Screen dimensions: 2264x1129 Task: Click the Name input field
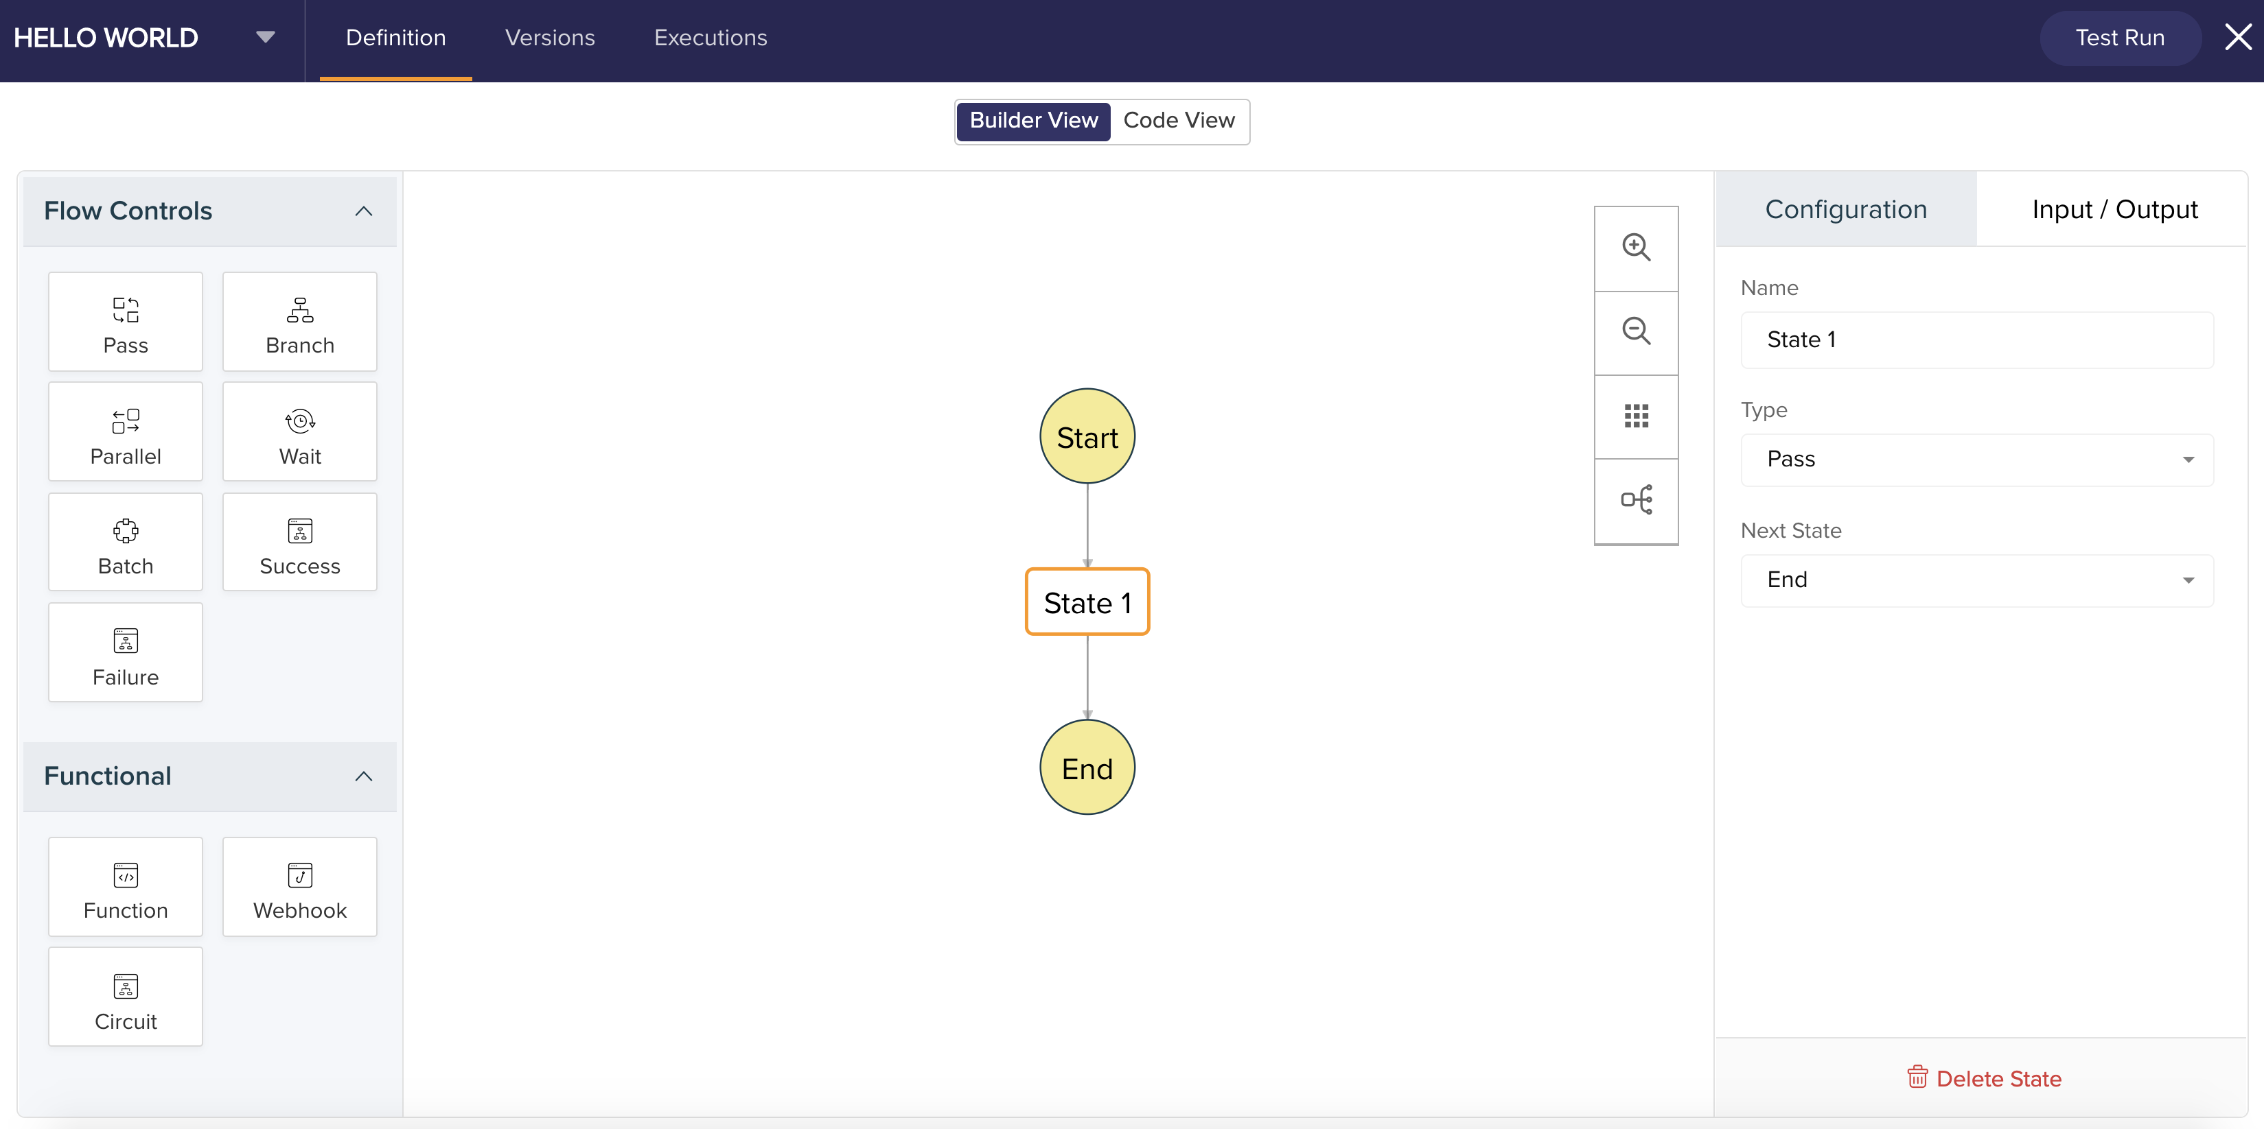[1976, 340]
